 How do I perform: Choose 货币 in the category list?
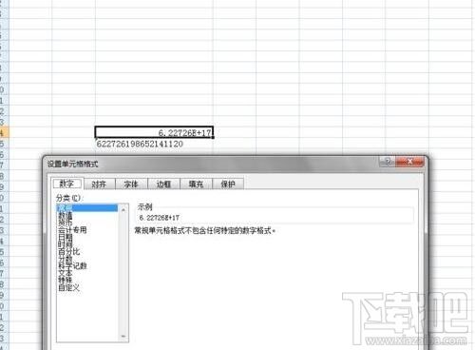pyautogui.click(x=66, y=223)
